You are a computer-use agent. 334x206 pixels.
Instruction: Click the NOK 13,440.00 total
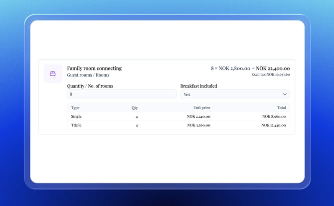[274, 125]
